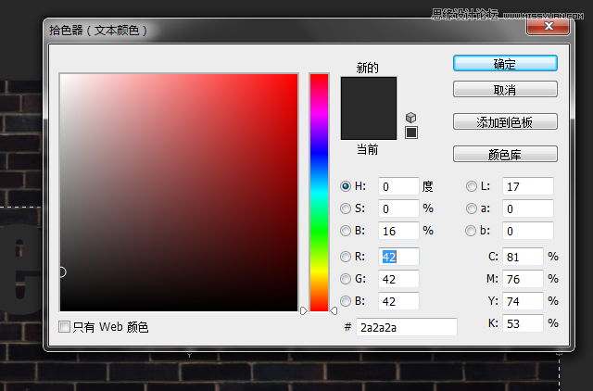The width and height of the screenshot is (593, 391).
Task: Select the Lab a radio button
Action: (472, 208)
